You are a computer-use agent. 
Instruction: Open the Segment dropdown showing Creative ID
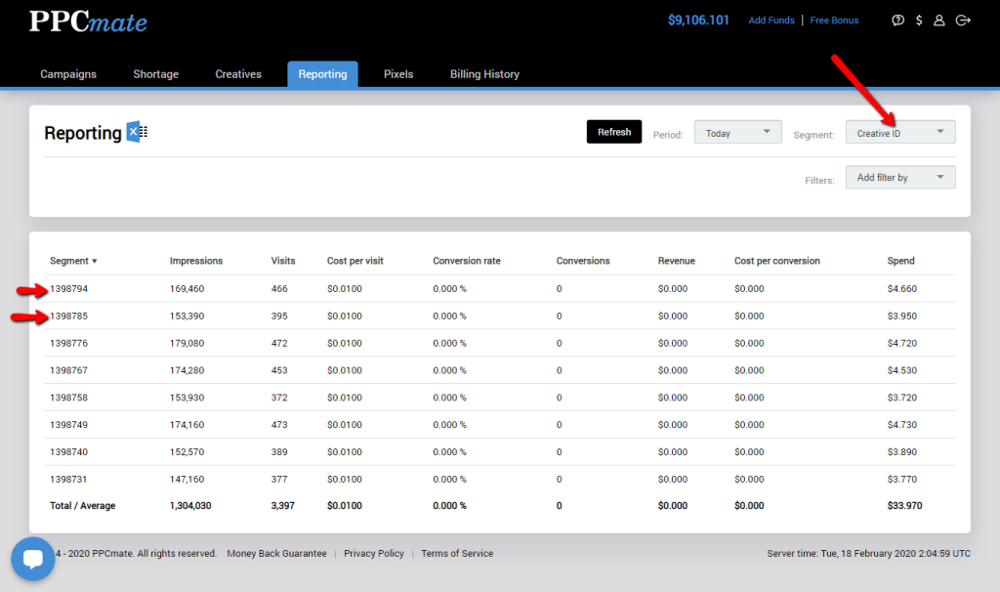tap(899, 133)
